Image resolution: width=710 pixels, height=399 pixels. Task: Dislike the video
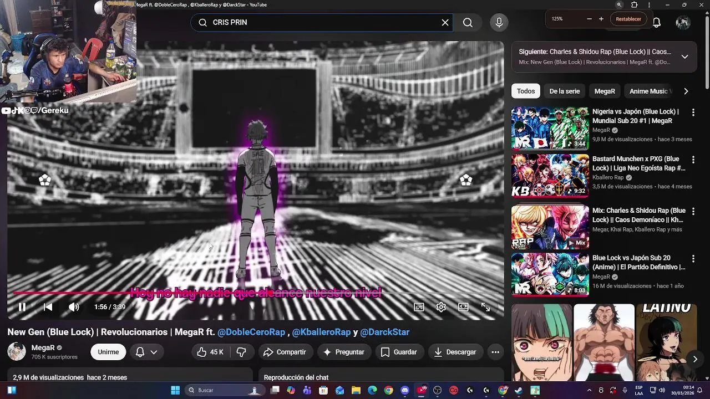point(241,352)
